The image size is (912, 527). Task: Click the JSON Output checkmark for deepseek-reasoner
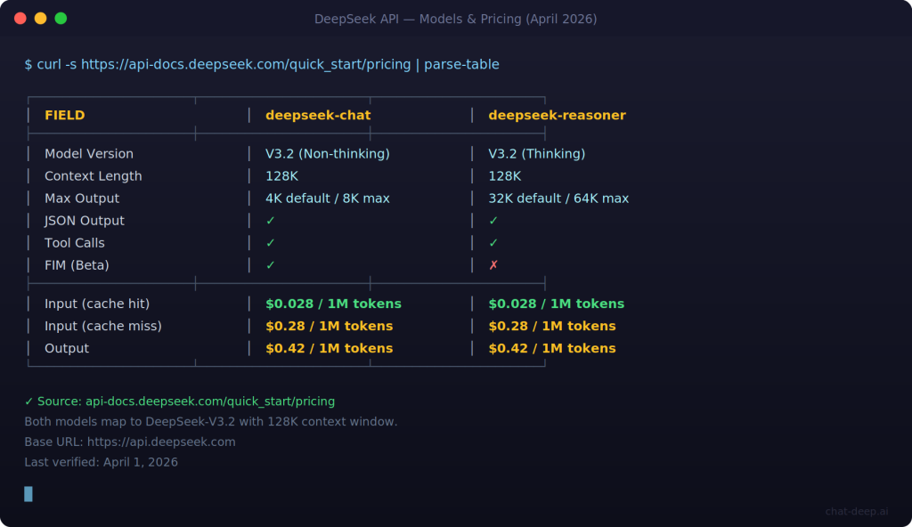[493, 220]
